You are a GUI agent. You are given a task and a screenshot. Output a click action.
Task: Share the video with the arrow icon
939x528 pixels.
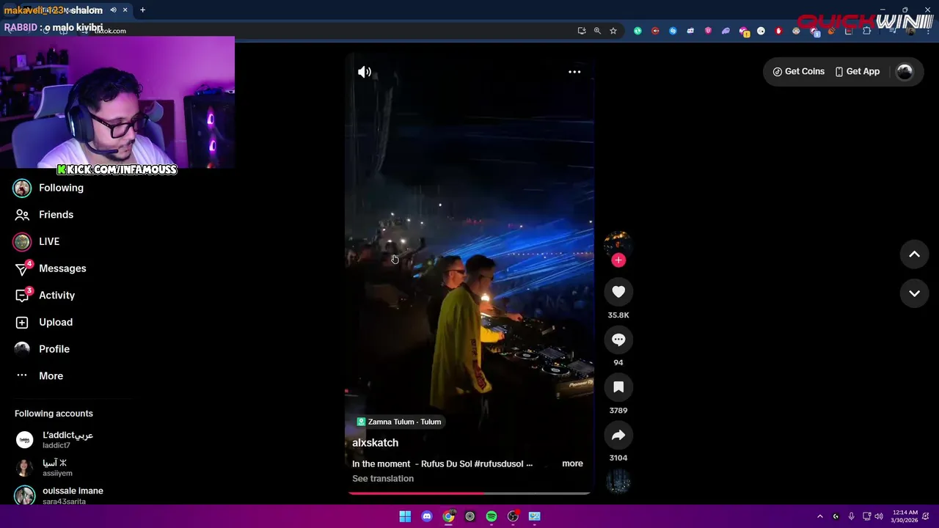(618, 435)
